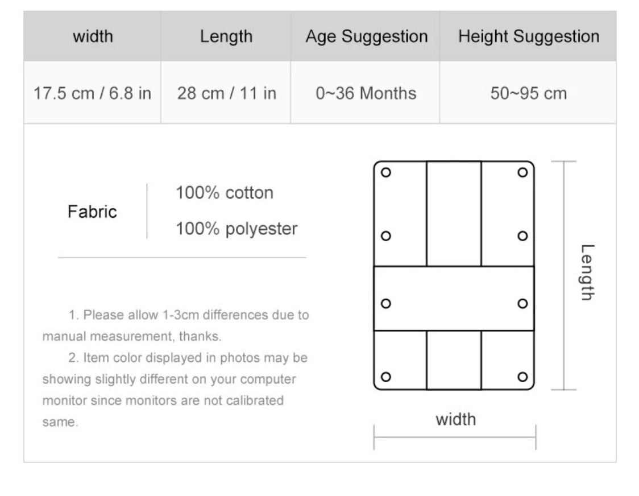Click the "28 cm / 11 in" cell
The image size is (639, 496).
pyautogui.click(x=226, y=93)
